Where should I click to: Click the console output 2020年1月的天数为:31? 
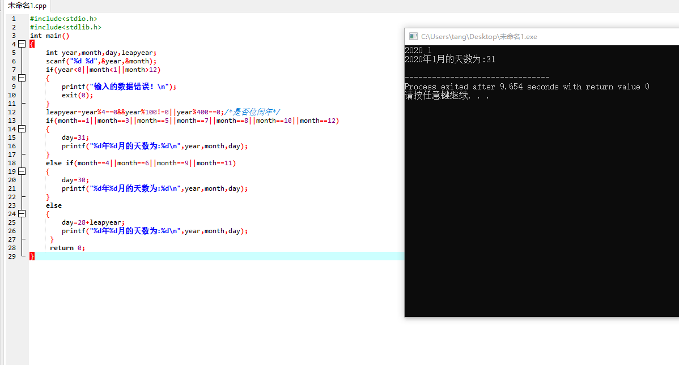click(450, 59)
